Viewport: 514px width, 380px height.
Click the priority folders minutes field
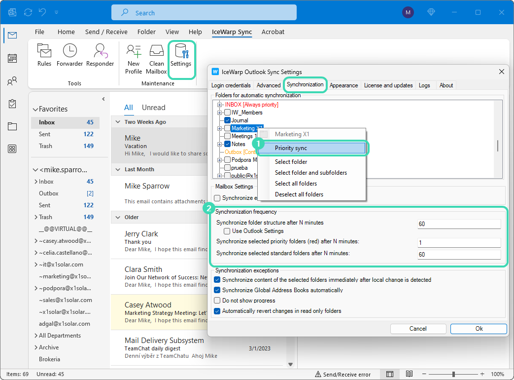459,243
